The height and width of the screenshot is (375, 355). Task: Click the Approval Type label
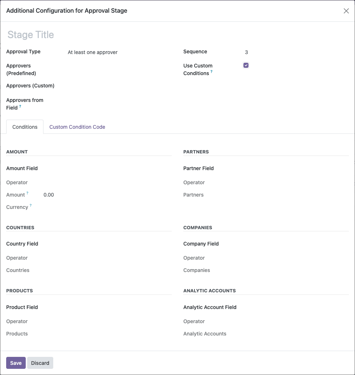24,51
